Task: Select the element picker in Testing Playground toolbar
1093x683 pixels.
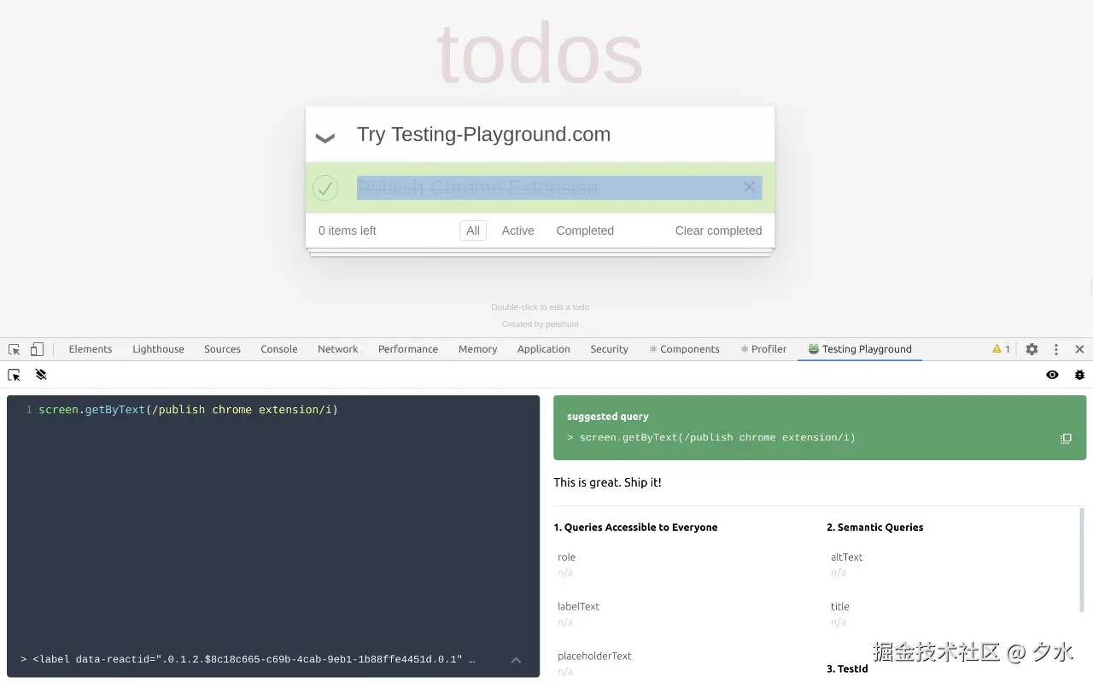Action: 13,375
